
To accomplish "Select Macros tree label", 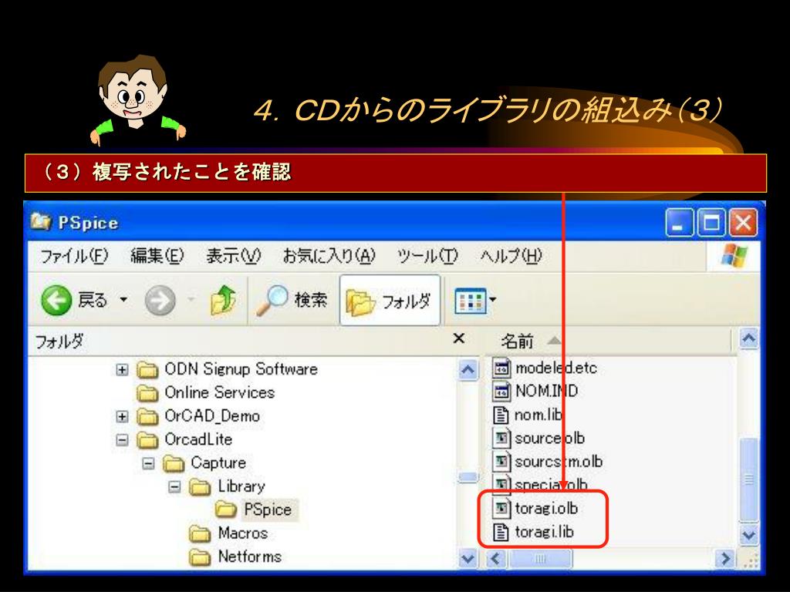I will pyautogui.click(x=243, y=533).
